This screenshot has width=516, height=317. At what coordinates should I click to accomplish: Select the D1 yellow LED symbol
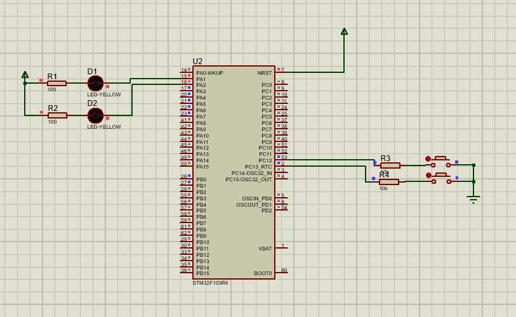point(95,84)
